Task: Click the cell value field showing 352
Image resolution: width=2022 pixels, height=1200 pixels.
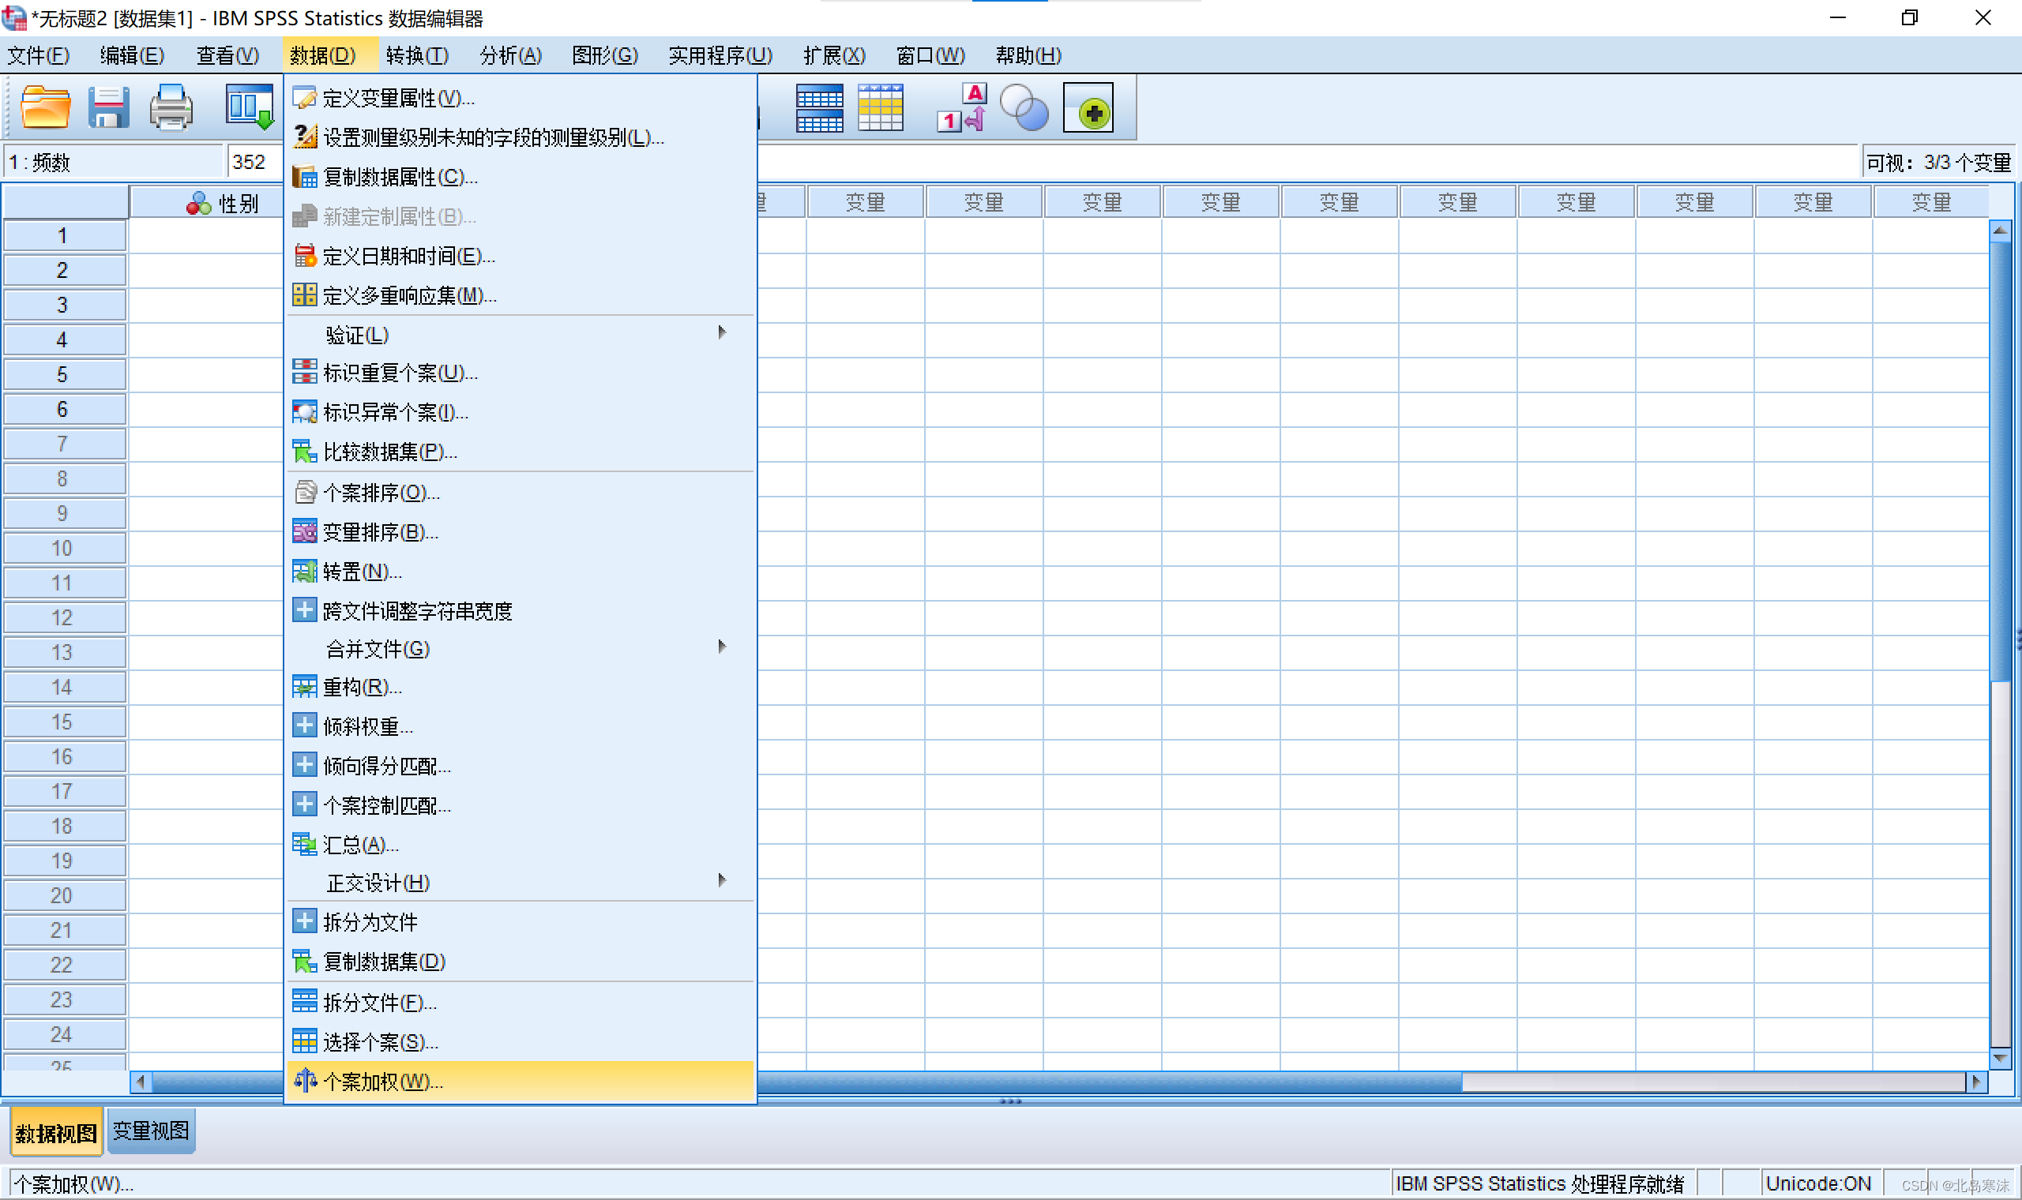Action: pos(252,162)
